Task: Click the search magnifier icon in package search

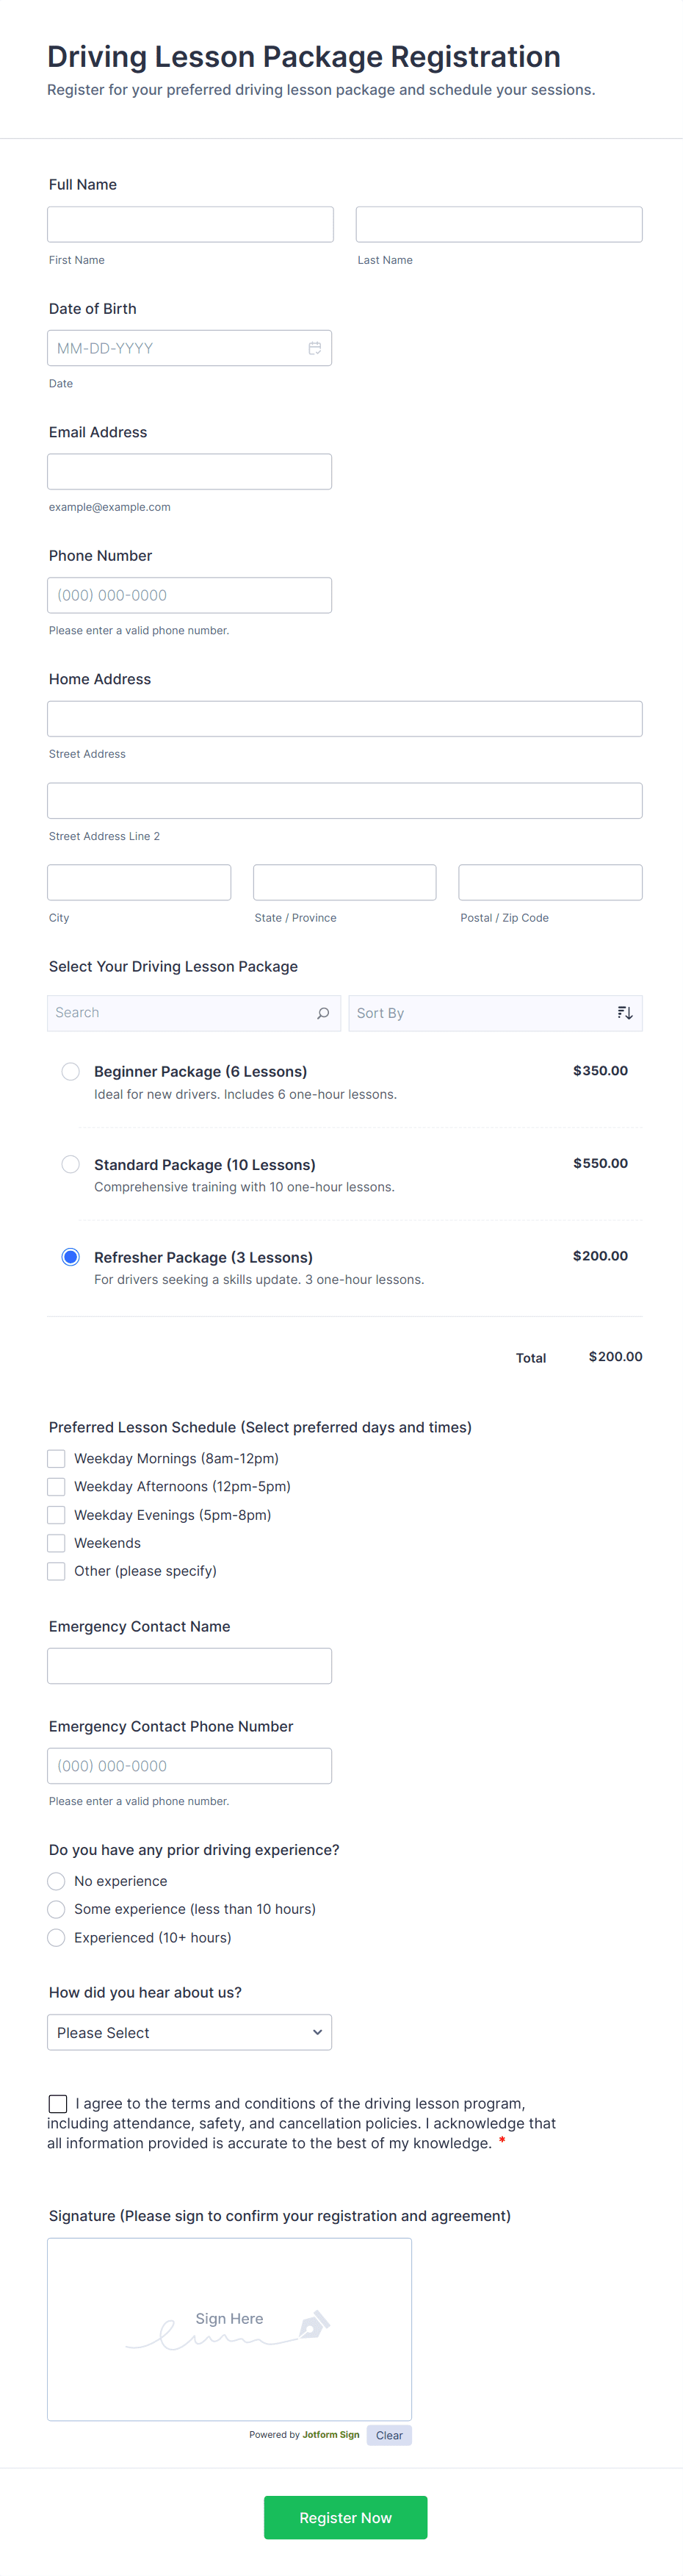Action: 322,1013
